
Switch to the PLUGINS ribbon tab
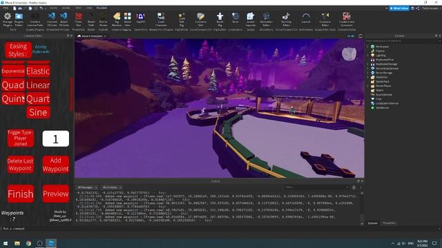tap(102, 8)
